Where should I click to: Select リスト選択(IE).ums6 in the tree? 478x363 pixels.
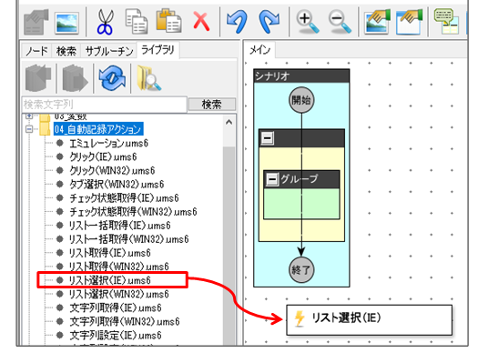click(109, 280)
